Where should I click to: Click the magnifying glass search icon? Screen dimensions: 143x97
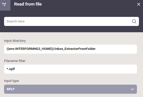pos(134,21)
